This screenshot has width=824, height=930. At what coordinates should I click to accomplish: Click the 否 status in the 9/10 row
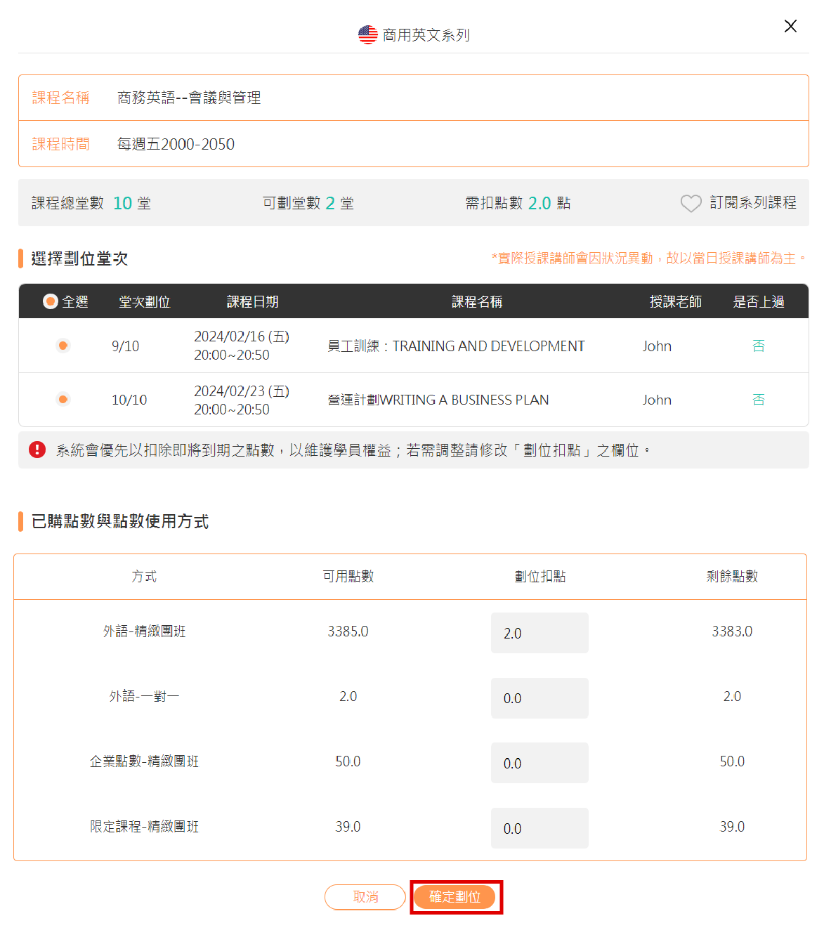point(759,346)
